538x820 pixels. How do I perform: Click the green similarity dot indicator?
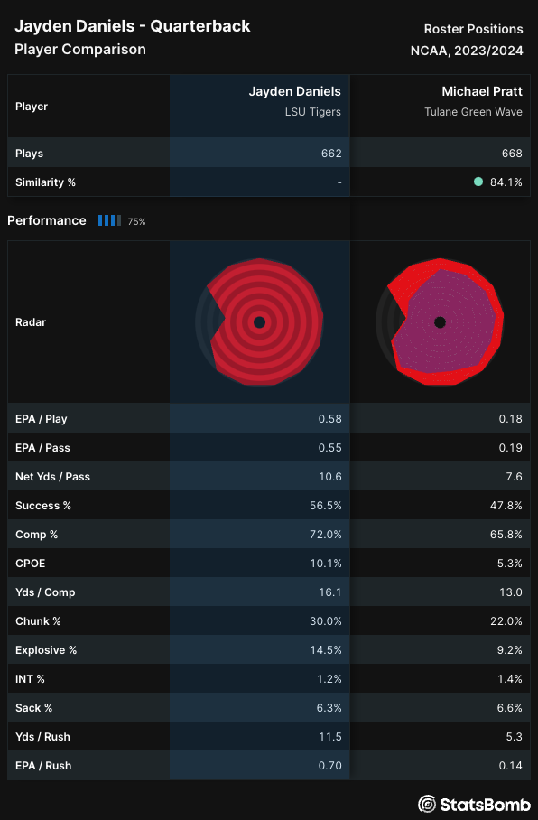[x=478, y=182]
